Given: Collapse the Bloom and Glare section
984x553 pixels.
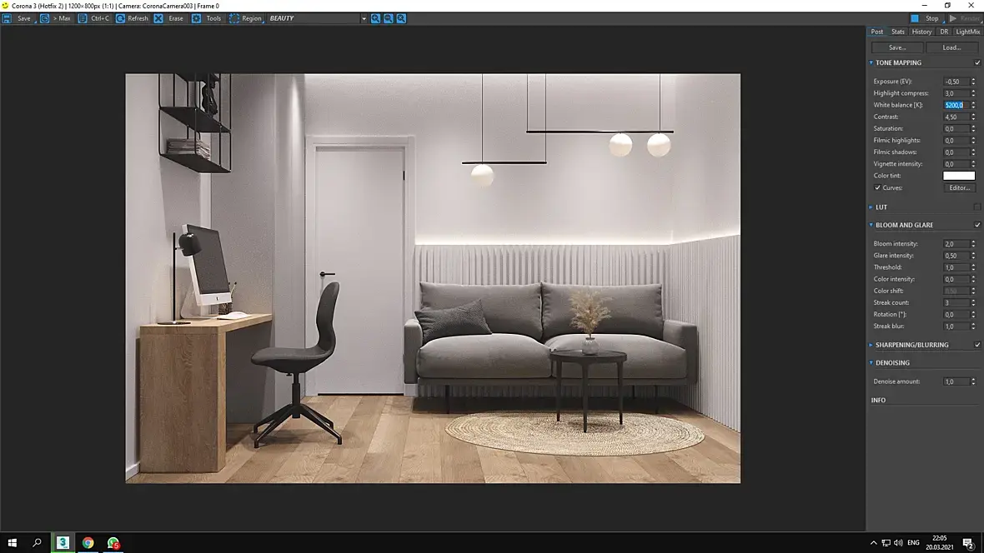Looking at the screenshot, I should [871, 225].
